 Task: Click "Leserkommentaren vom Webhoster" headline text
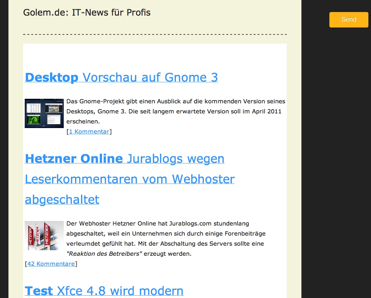pos(129,179)
